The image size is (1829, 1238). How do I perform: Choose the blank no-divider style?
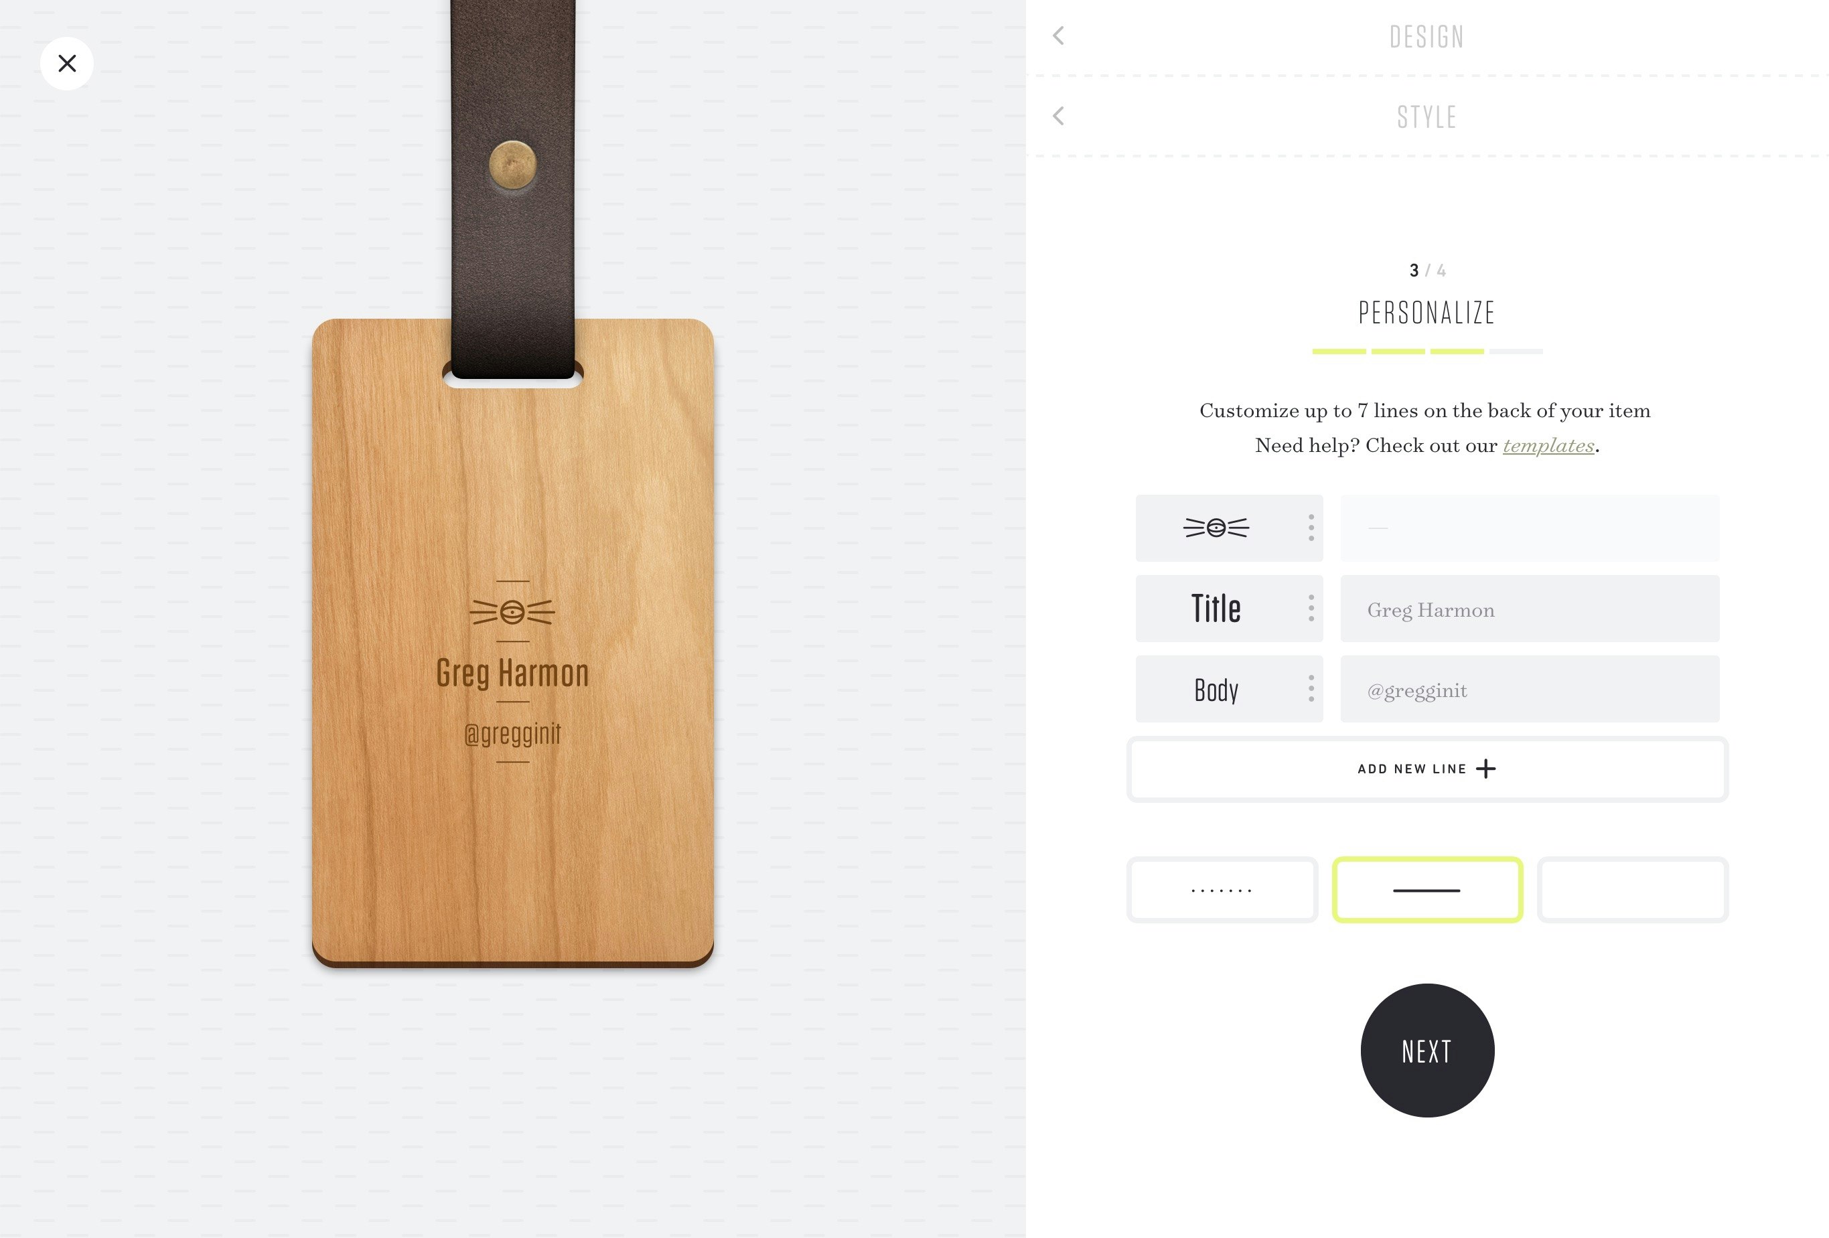[1632, 890]
